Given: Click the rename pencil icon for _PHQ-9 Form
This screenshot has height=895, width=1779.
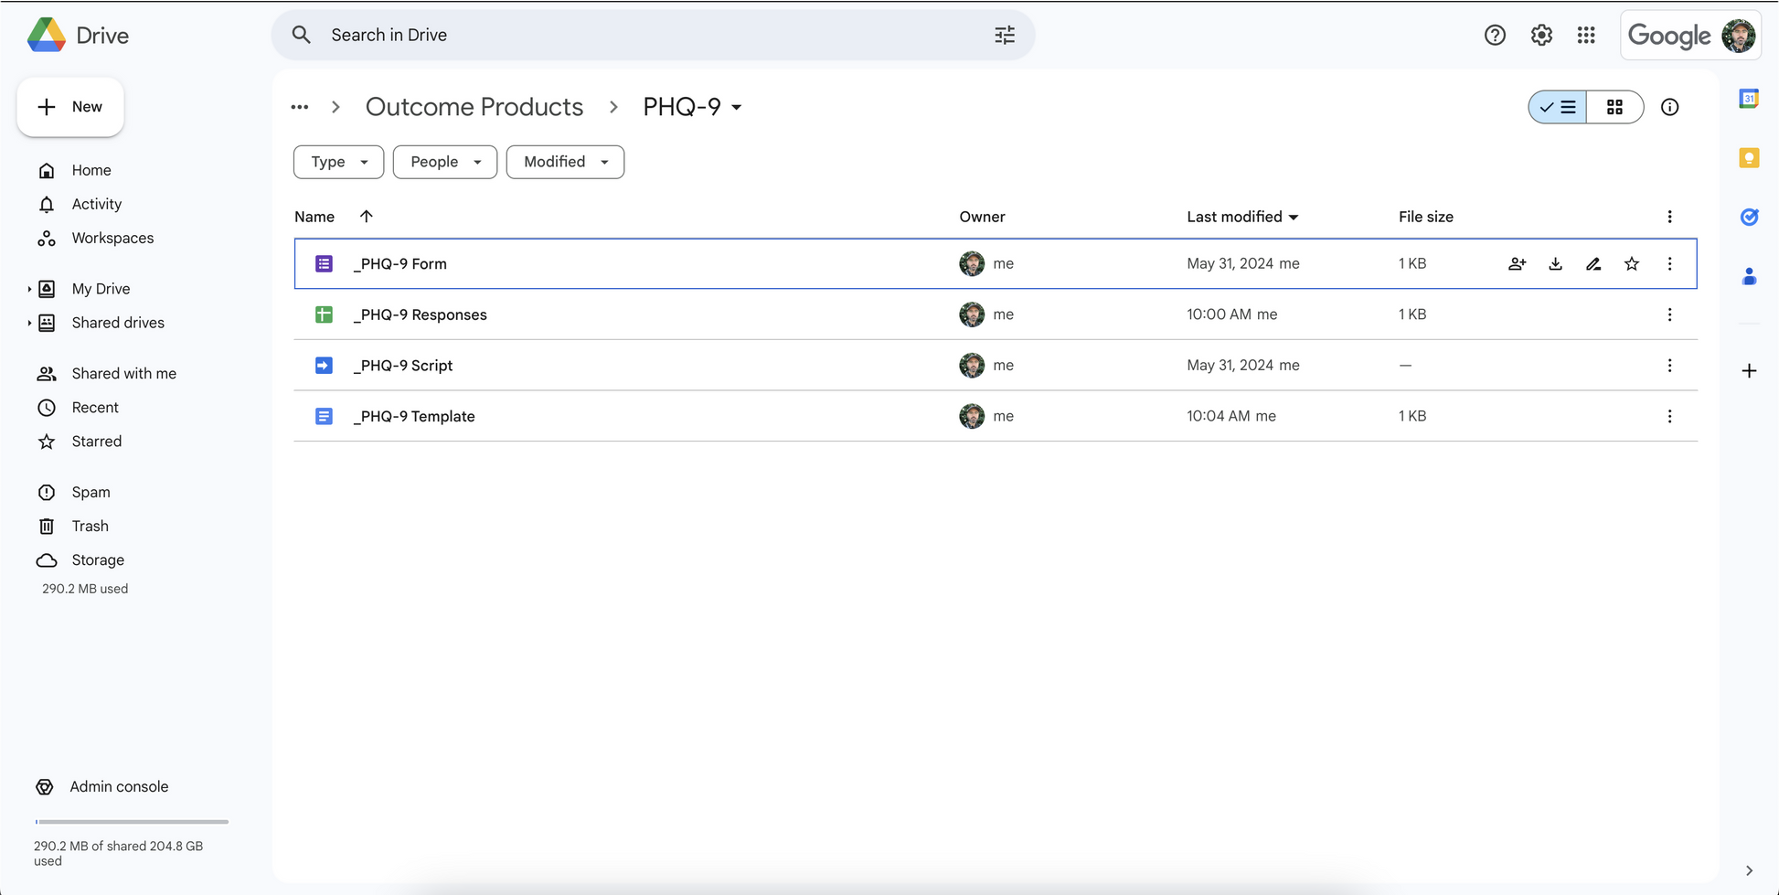Looking at the screenshot, I should click(1593, 264).
